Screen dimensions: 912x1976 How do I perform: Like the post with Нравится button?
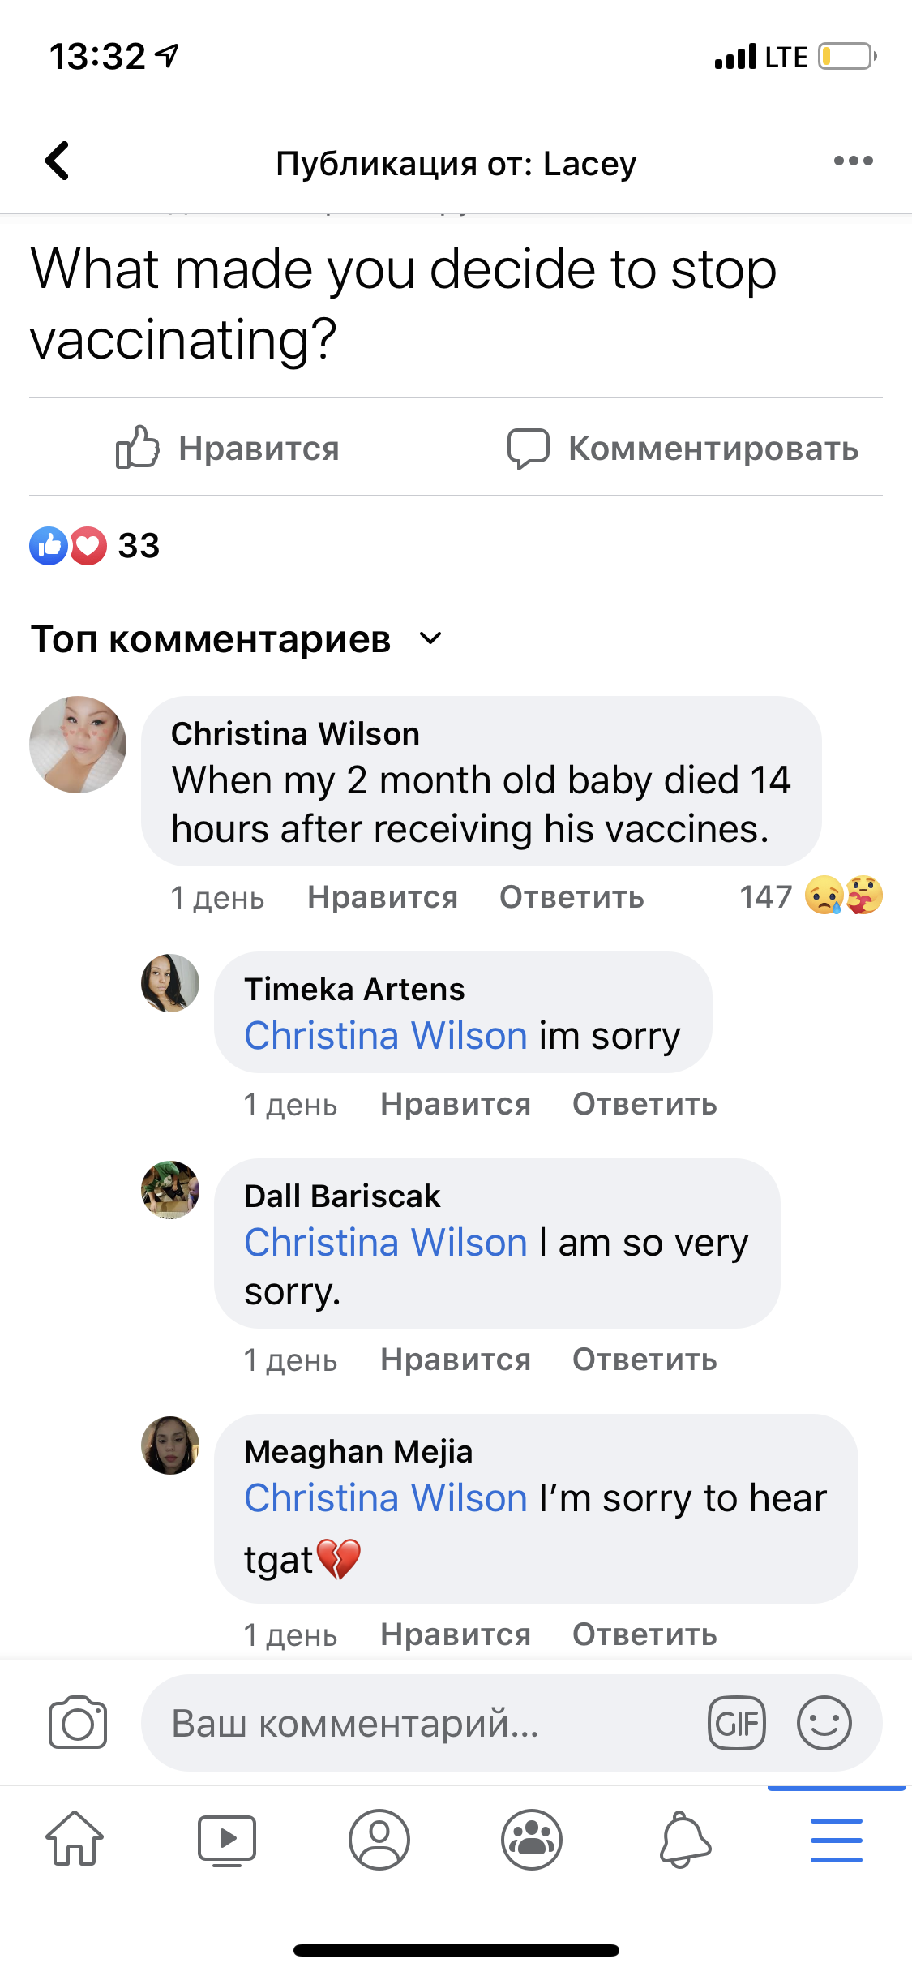click(x=228, y=448)
